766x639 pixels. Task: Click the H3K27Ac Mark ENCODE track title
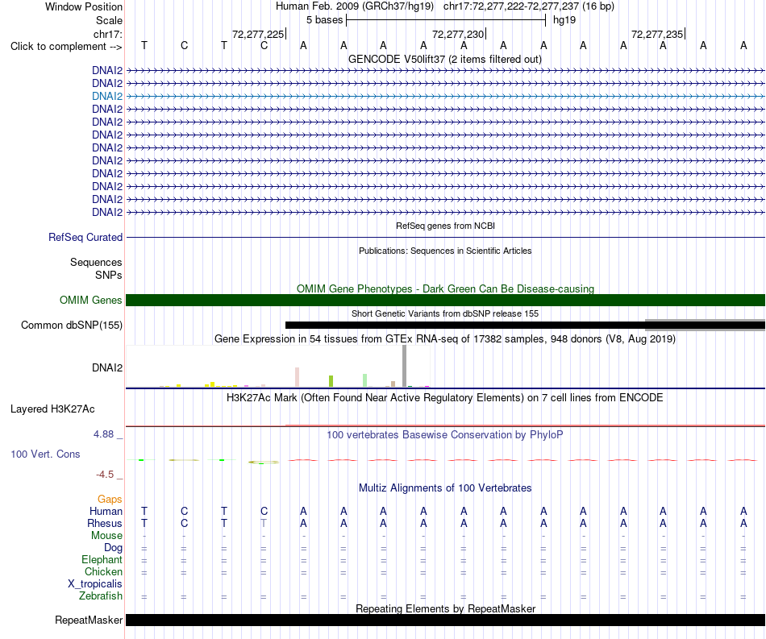445,397
